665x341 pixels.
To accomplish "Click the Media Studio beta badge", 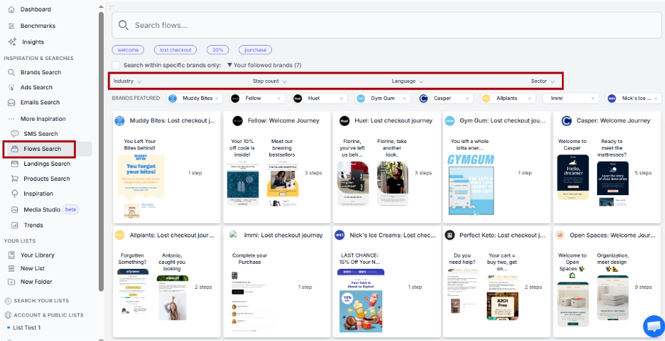I will (71, 209).
